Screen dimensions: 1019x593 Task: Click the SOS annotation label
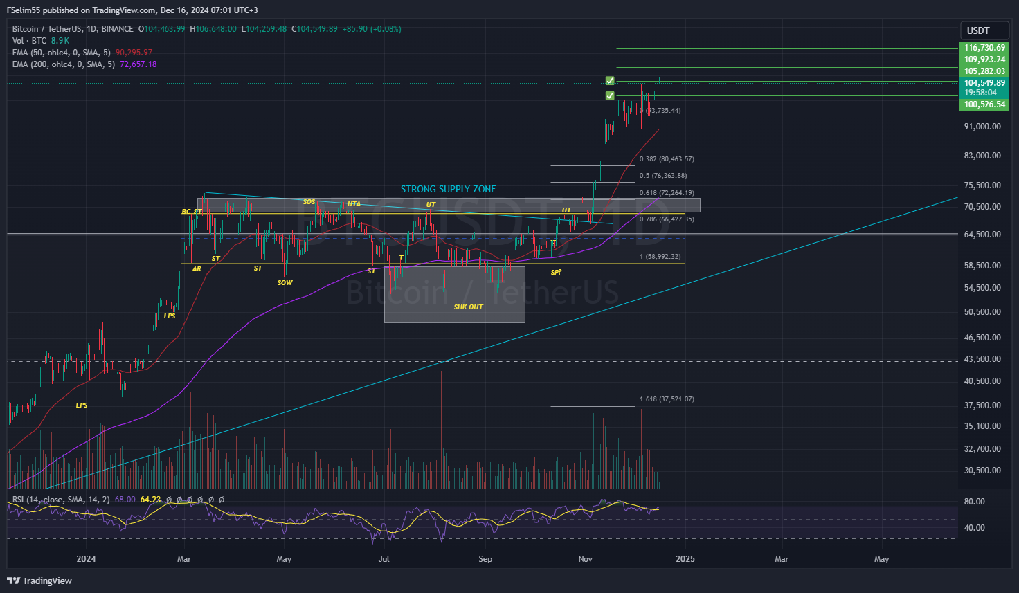309,202
